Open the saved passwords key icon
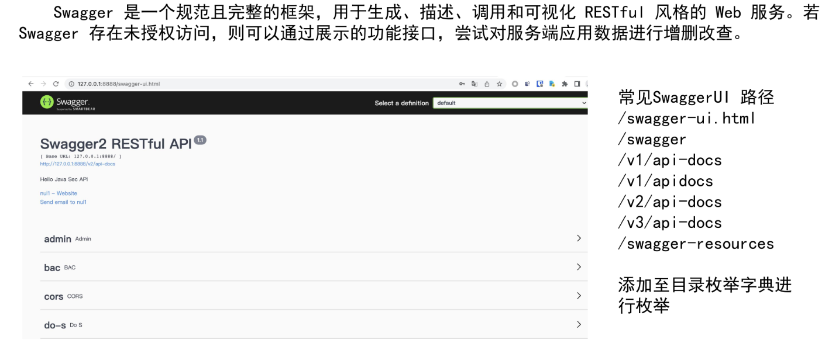The height and width of the screenshot is (343, 839). click(x=462, y=84)
